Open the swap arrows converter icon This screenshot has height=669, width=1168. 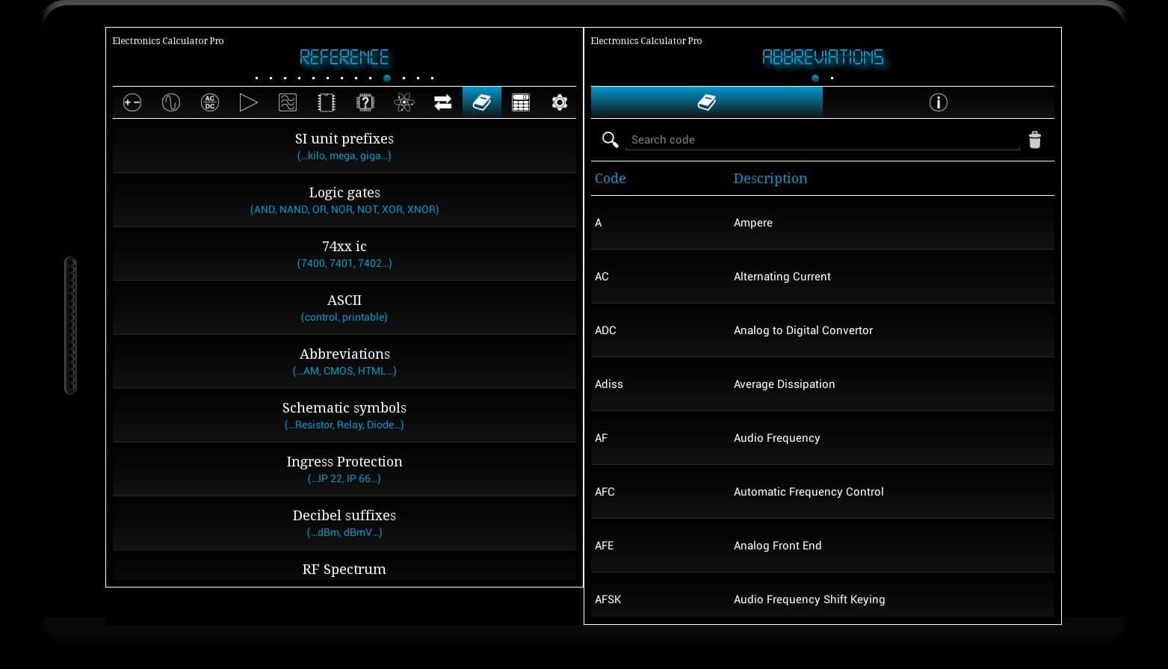[443, 102]
